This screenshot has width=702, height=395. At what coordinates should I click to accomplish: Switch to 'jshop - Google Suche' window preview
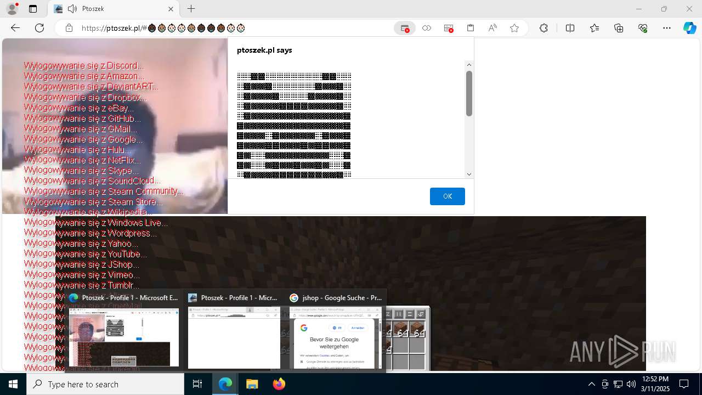(x=336, y=331)
